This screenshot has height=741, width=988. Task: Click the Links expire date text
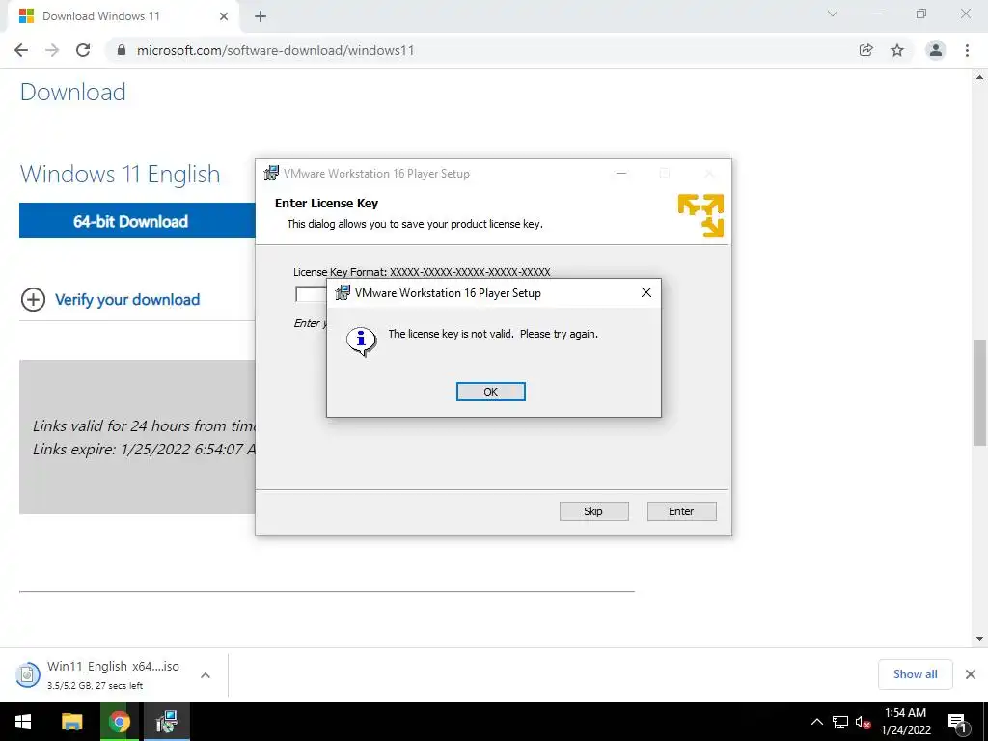coord(144,450)
